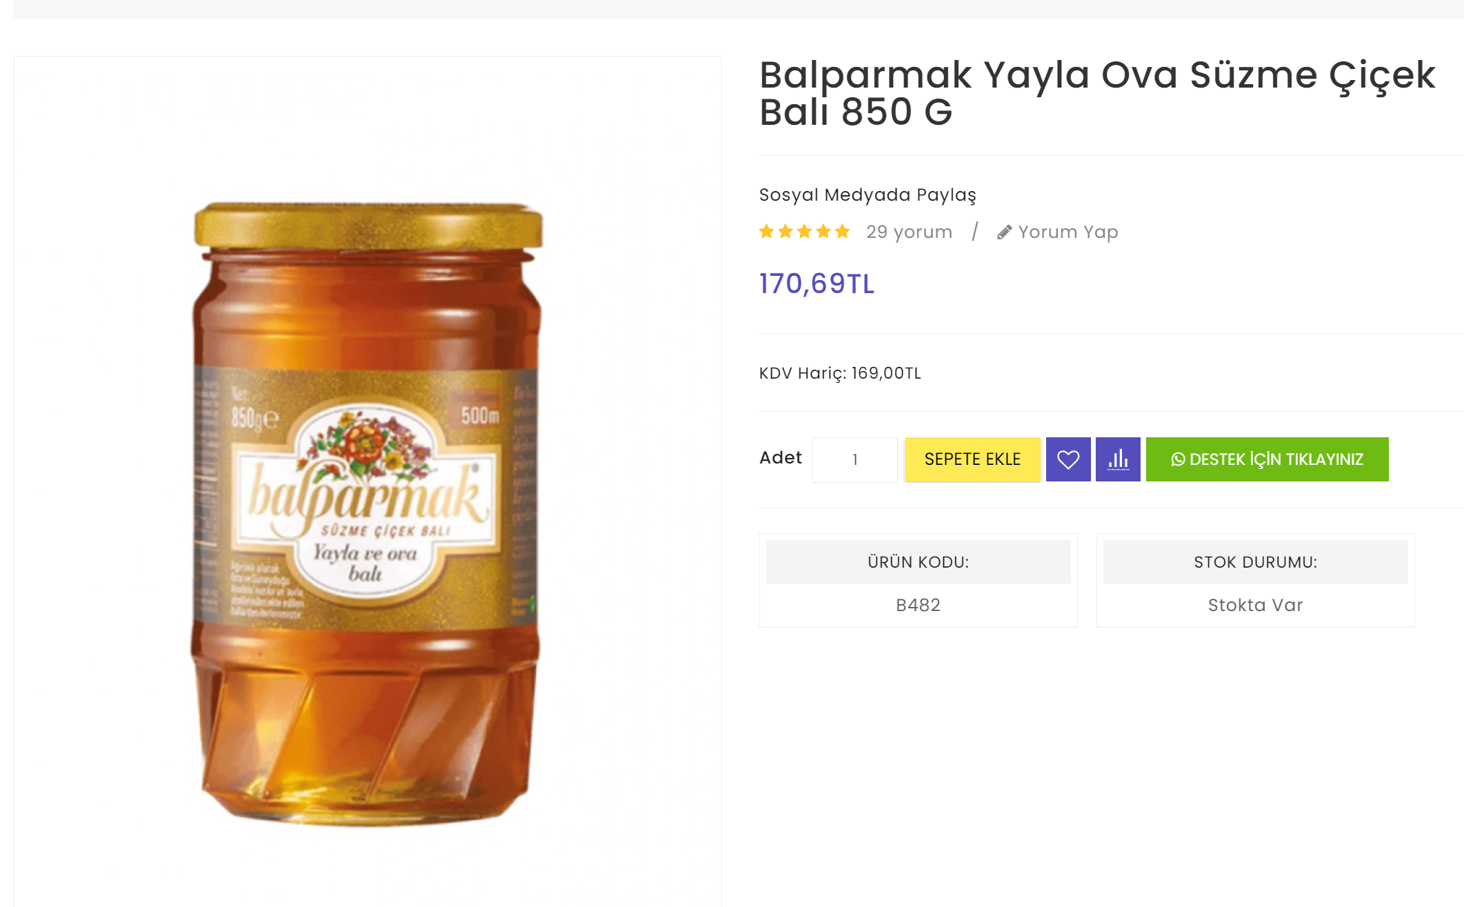Click the Sosyal Medyada Paylaş text

pos(867,195)
